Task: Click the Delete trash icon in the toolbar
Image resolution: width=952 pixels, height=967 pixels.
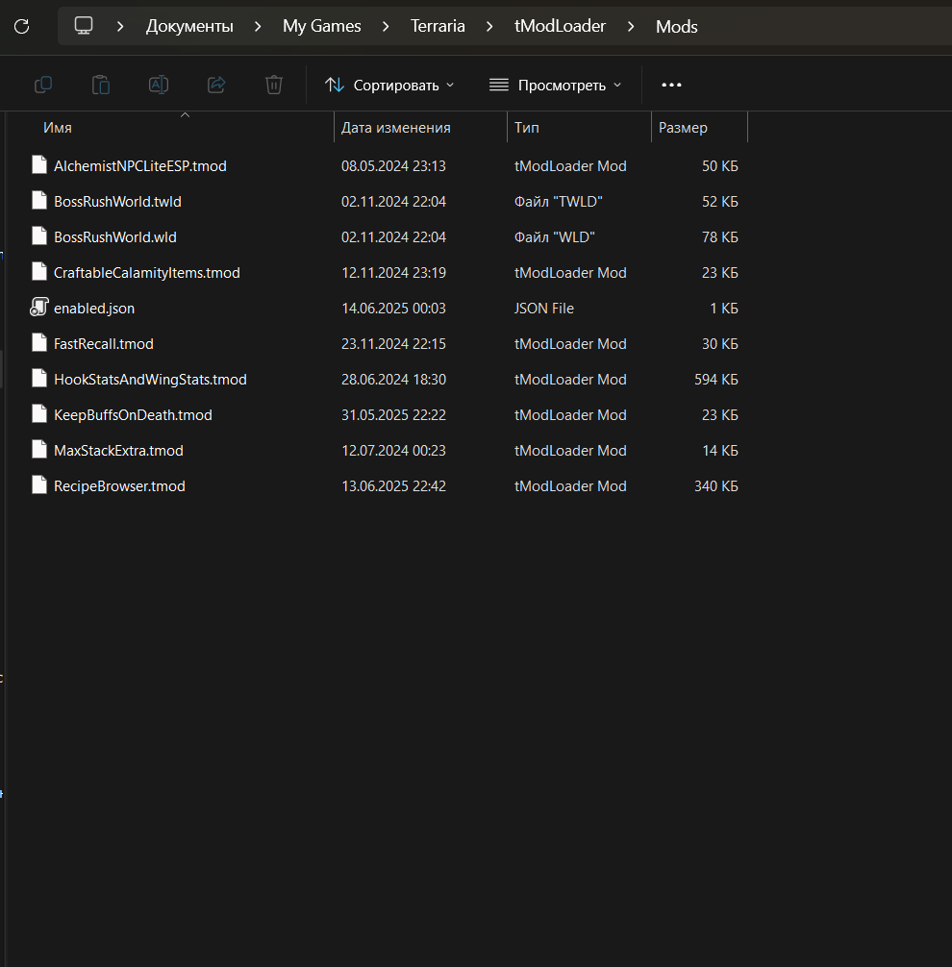Action: tap(274, 85)
